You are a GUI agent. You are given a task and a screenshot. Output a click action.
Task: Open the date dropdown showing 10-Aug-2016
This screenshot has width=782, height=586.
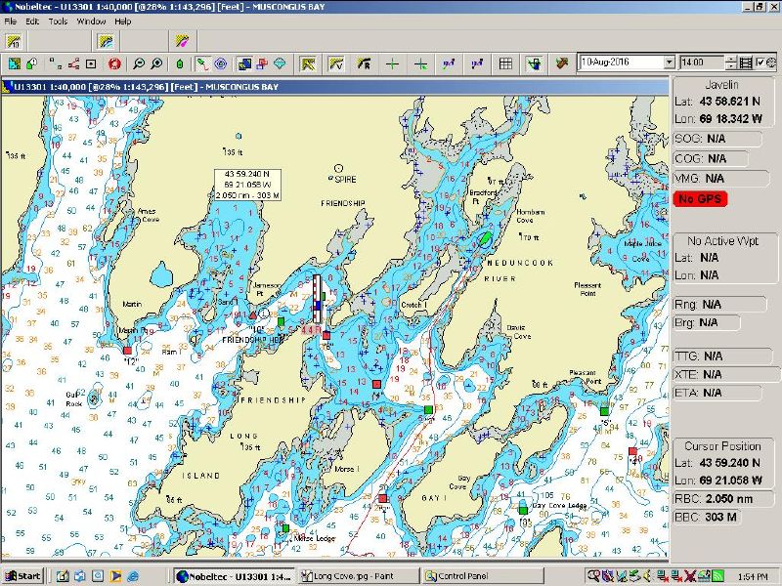click(669, 63)
